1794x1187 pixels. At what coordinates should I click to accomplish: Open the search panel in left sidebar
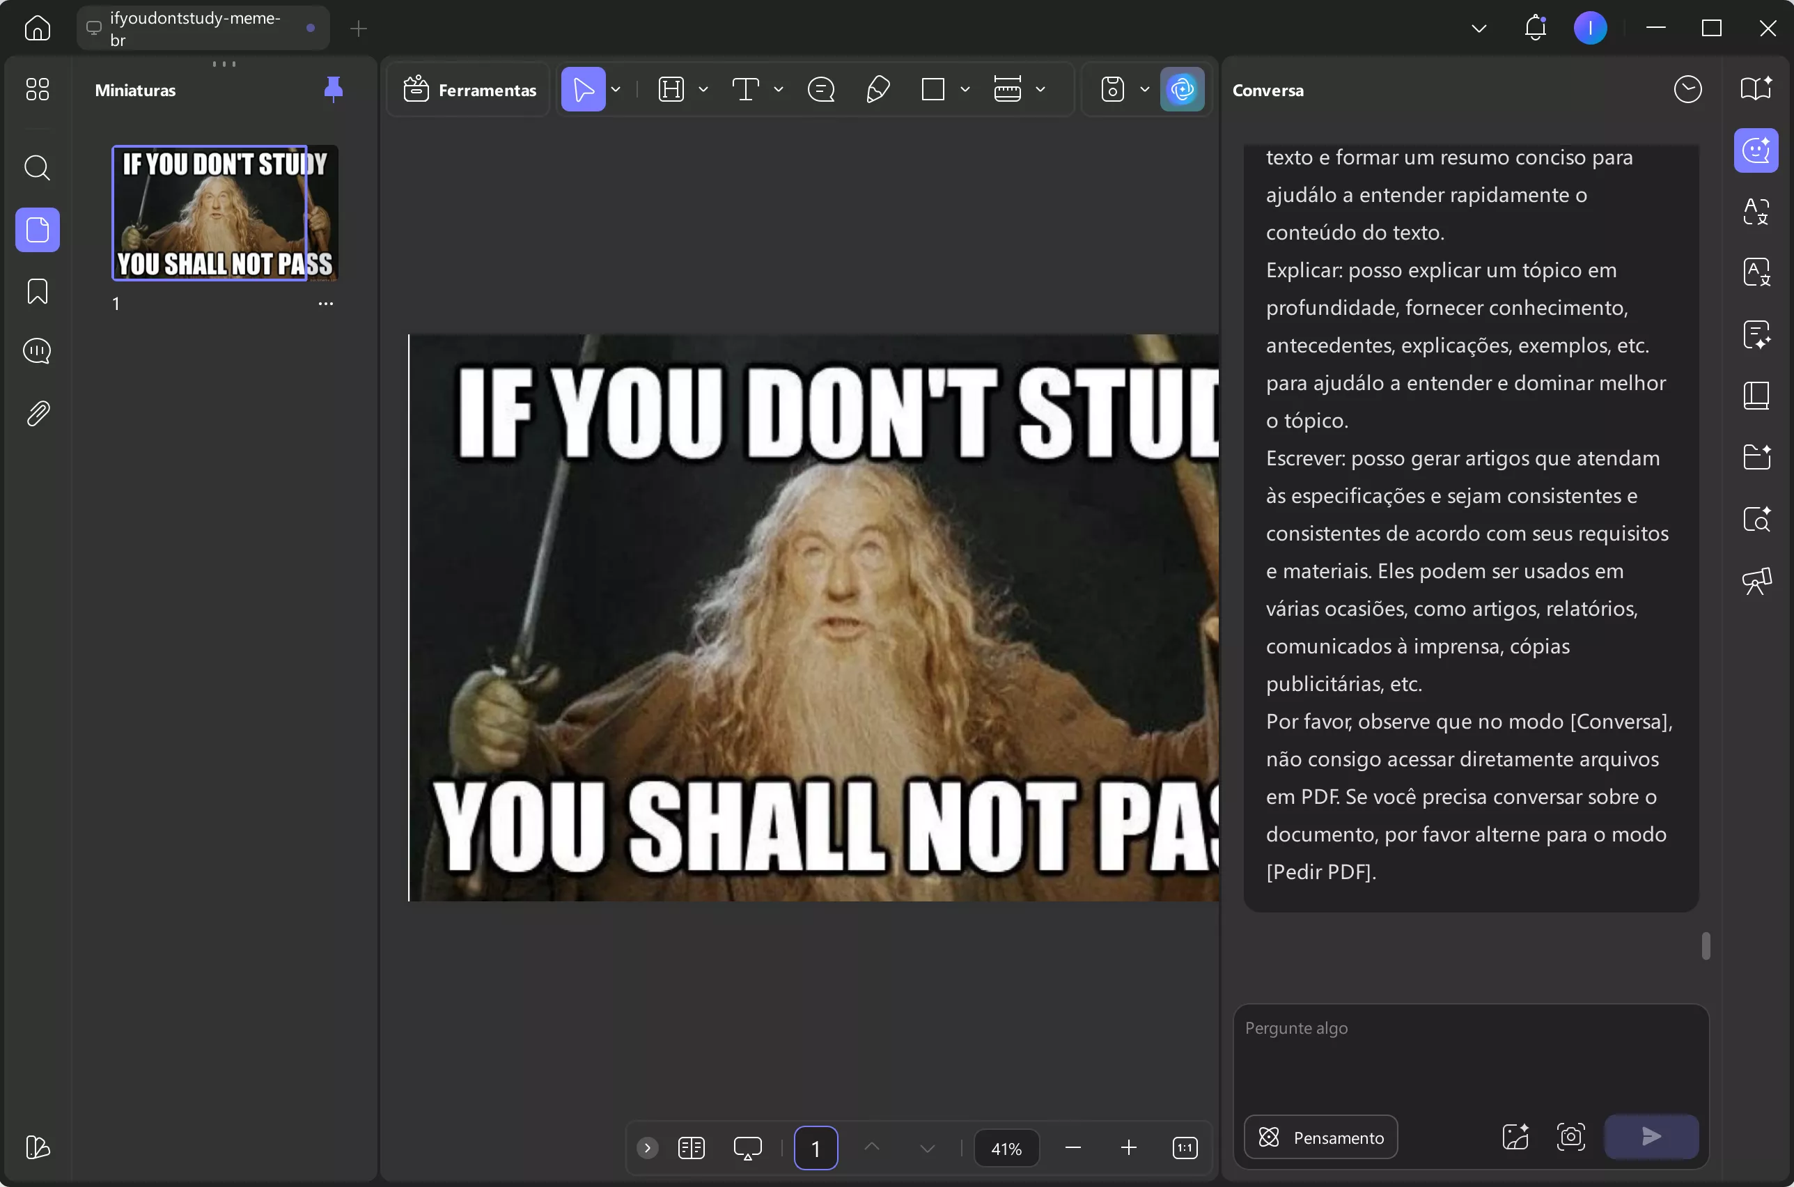37,167
